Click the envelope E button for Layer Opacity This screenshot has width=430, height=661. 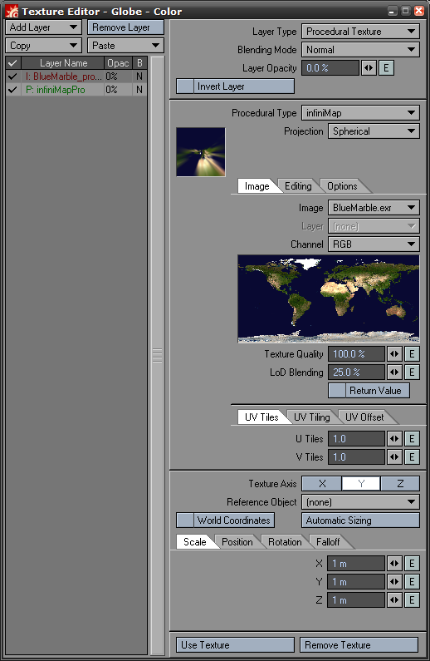tap(386, 68)
